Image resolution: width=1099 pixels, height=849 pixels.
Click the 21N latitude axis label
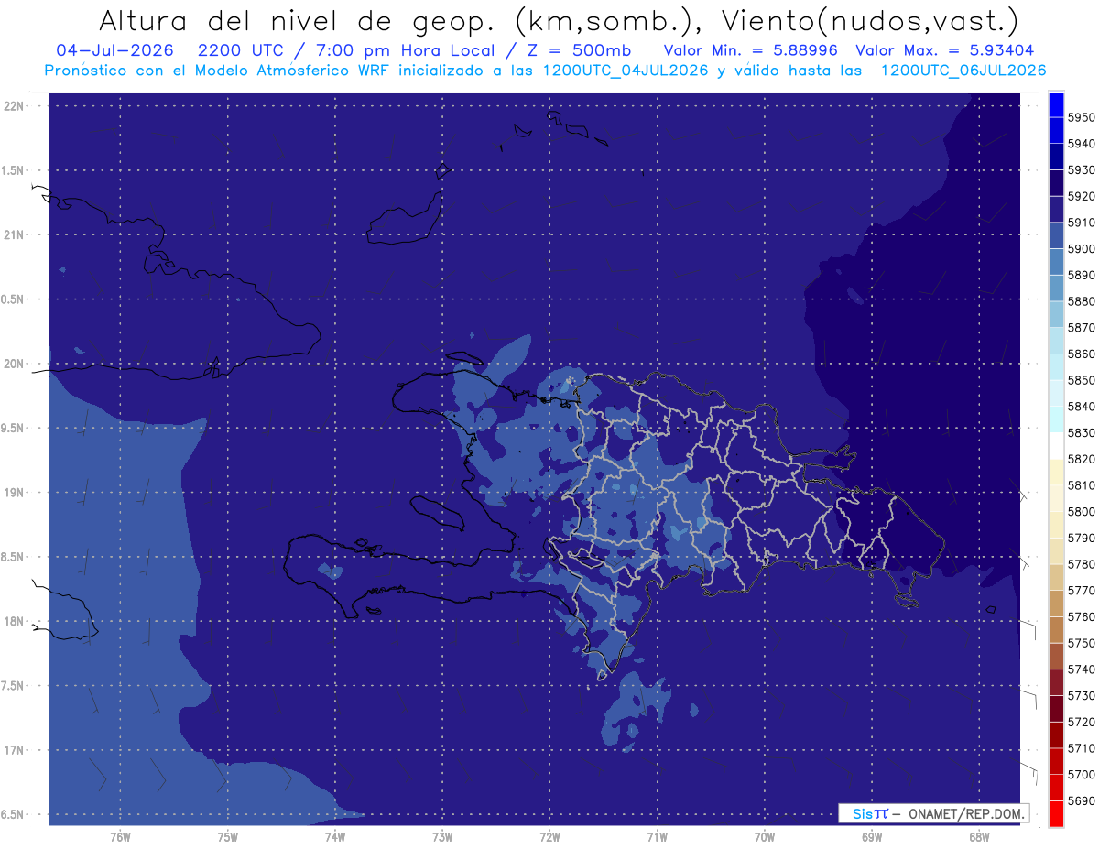pyautogui.click(x=13, y=234)
